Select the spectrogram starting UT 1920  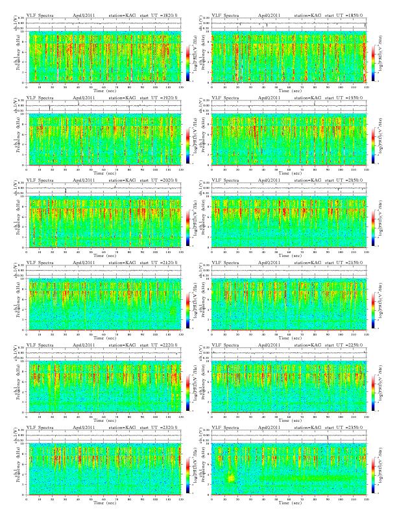point(104,140)
